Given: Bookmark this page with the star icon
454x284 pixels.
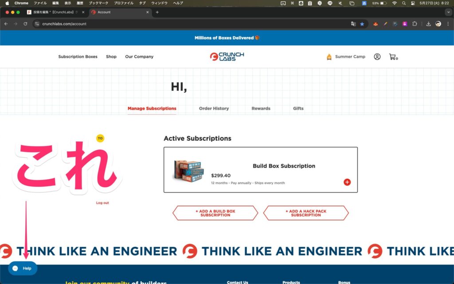Looking at the screenshot, I should pyautogui.click(x=362, y=24).
